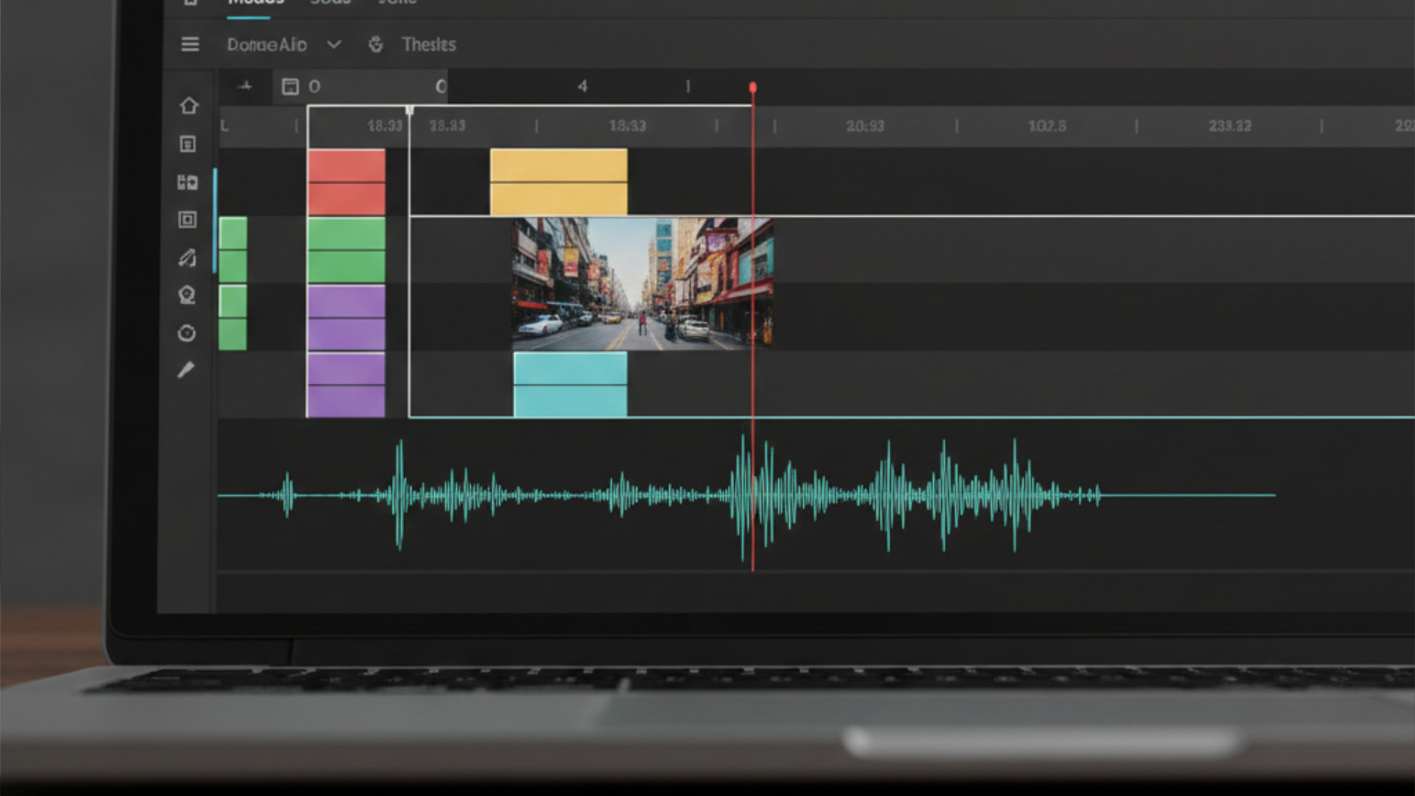Click the hexagon badge sidebar icon
The image size is (1415, 796).
[186, 295]
